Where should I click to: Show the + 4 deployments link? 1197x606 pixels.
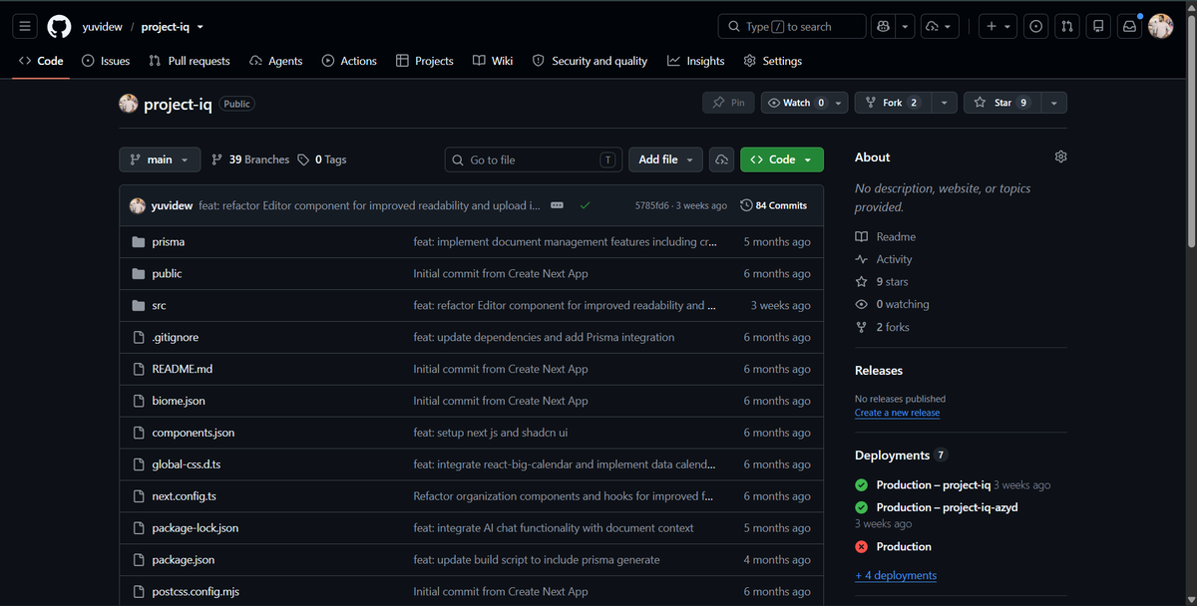point(896,575)
